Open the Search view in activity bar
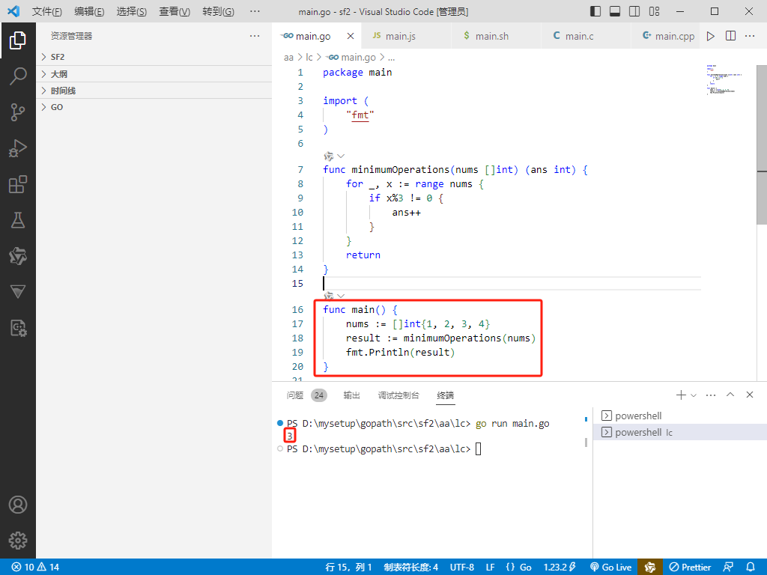Screen dimensions: 767x575 click(18, 76)
